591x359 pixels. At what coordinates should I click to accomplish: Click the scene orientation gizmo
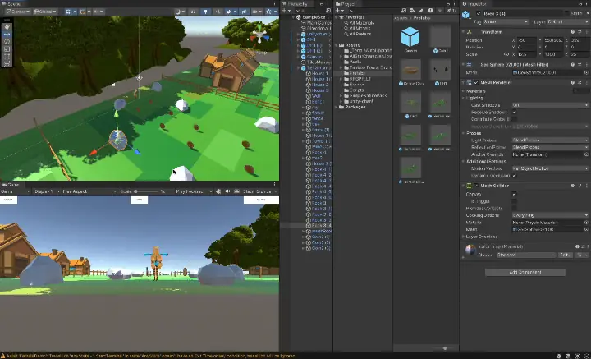point(259,37)
